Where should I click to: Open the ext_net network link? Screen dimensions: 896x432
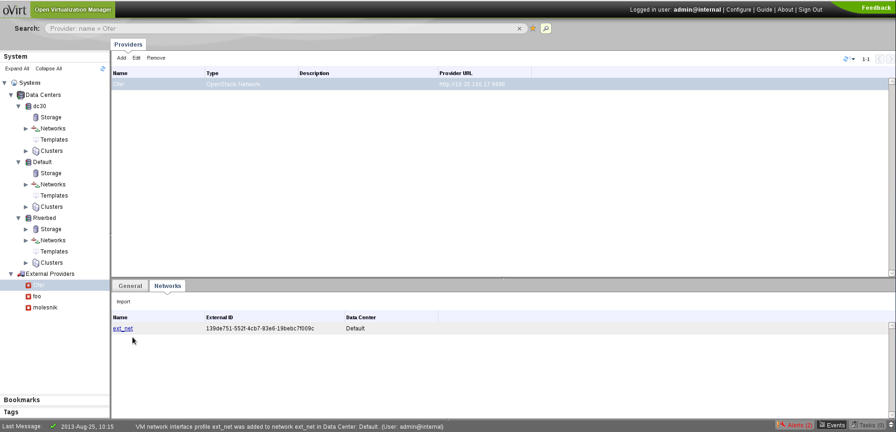point(123,329)
